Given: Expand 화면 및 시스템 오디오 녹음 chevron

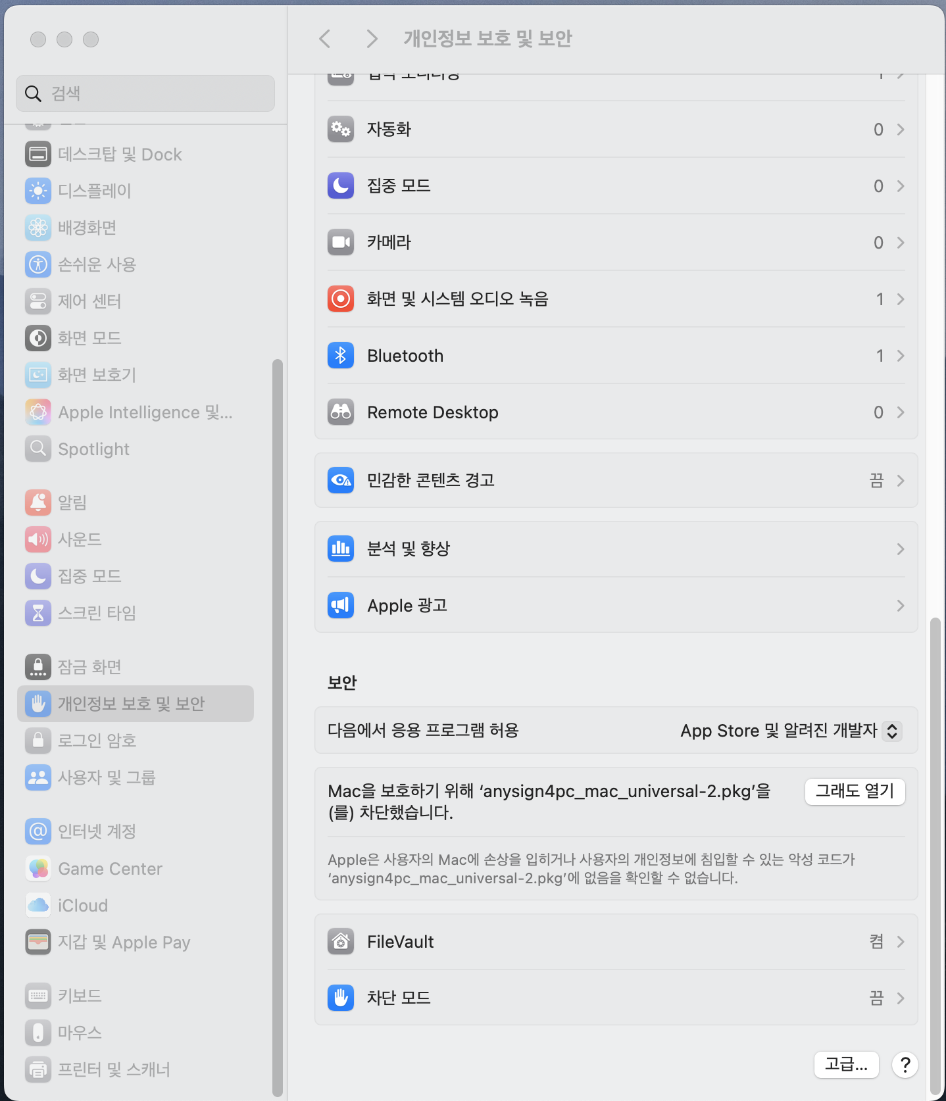Looking at the screenshot, I should tap(901, 299).
